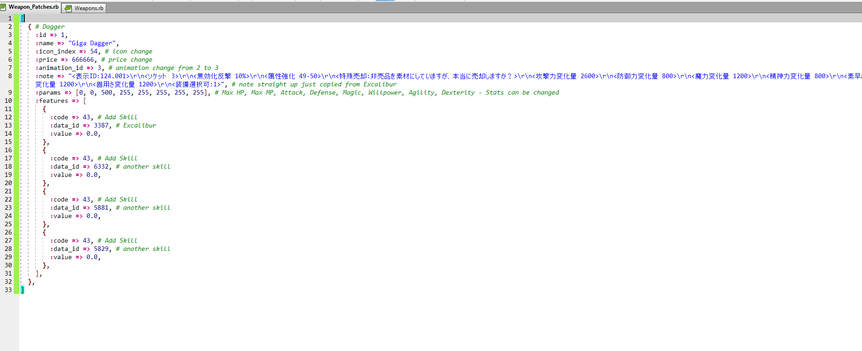Click the "# Excalibur" comment on line 13
This screenshot has width=862, height=351.
(x=136, y=125)
